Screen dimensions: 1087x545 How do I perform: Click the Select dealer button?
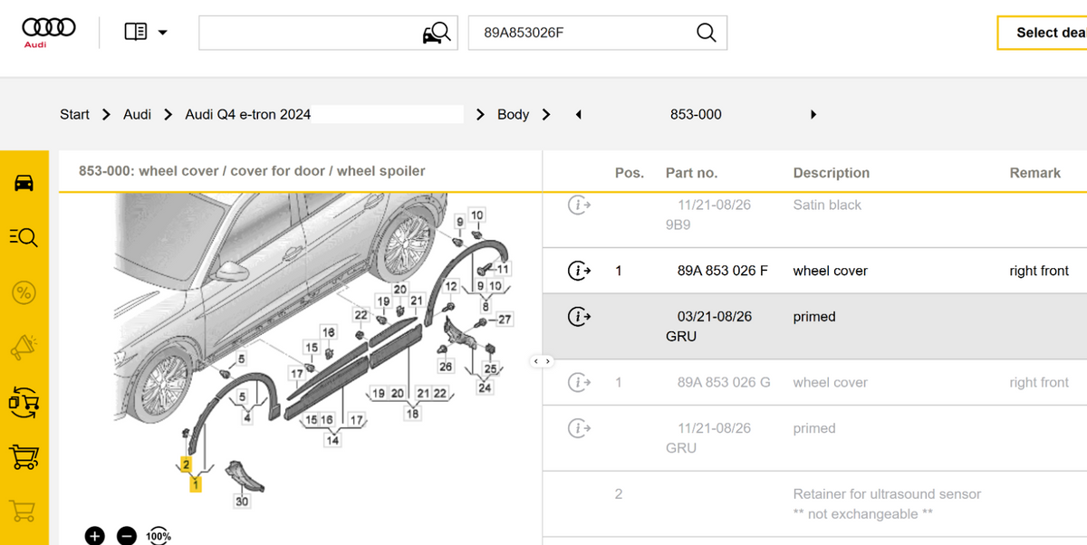(x=1043, y=33)
